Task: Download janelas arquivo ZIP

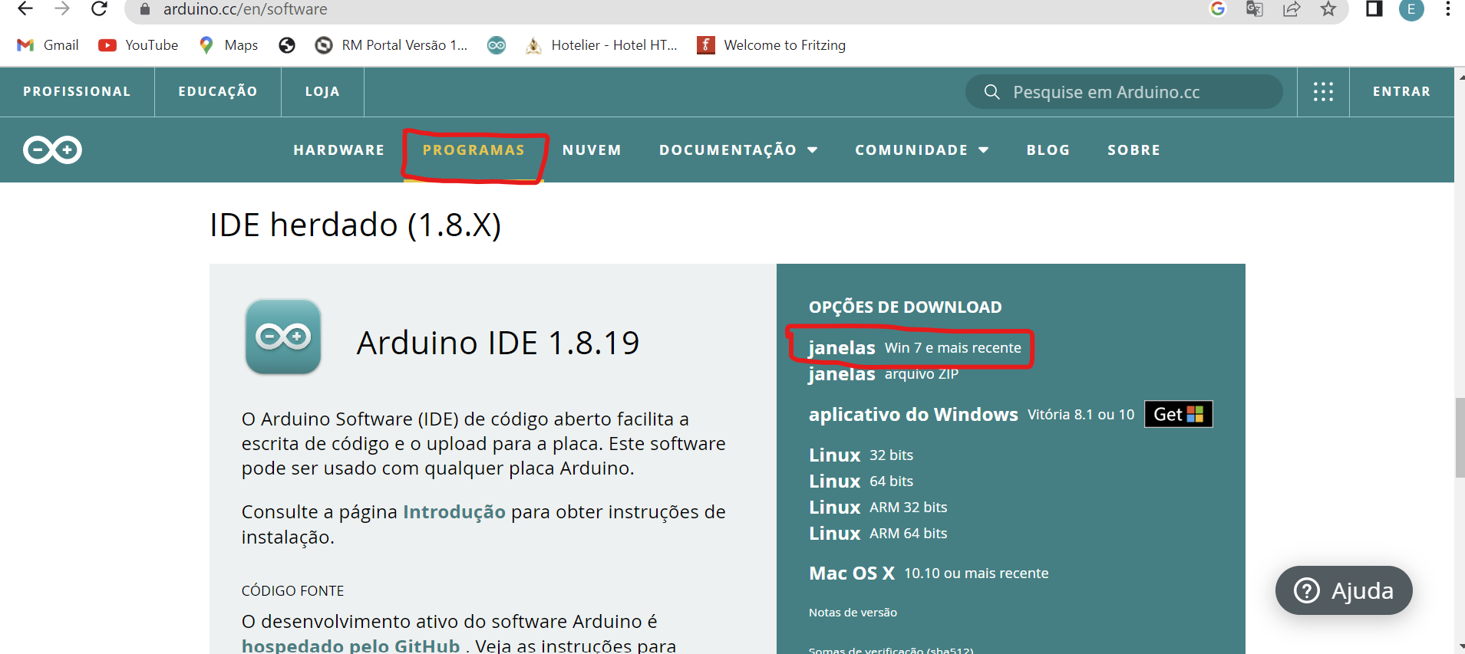Action: point(883,374)
